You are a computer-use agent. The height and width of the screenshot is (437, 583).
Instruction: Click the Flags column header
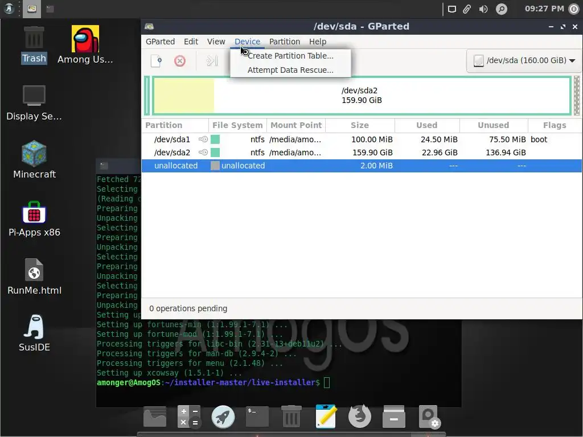555,125
